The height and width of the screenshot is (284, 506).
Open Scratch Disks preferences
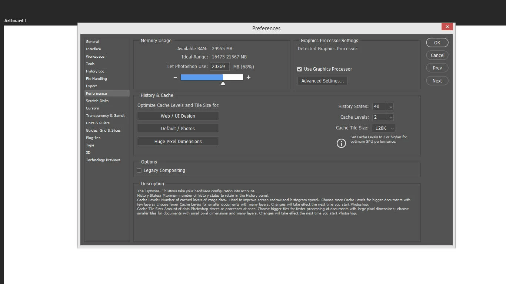[x=107, y=101]
